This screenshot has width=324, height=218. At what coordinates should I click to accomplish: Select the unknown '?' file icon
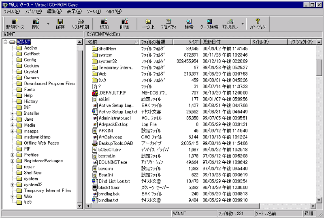pyautogui.click(x=95, y=86)
